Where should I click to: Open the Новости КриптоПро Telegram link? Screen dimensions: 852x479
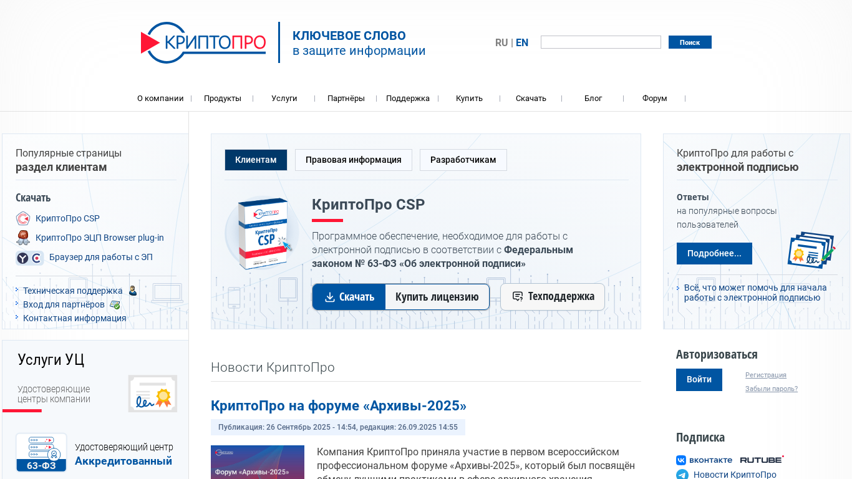[735, 475]
